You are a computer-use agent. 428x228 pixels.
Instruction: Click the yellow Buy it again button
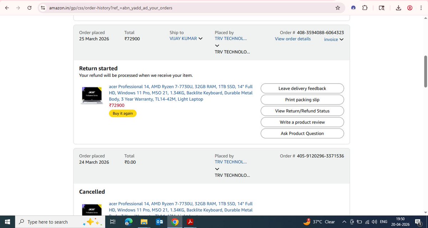click(123, 113)
